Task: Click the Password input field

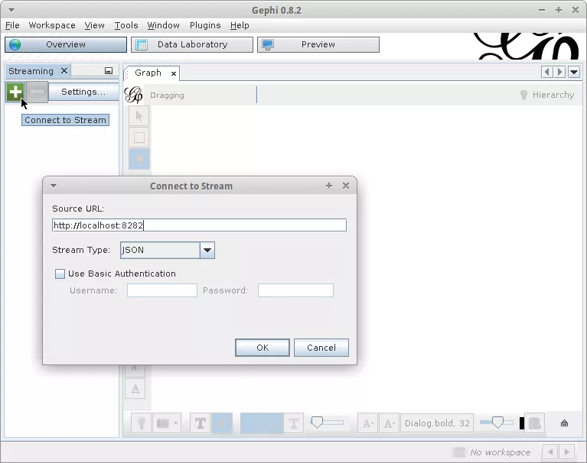Action: 295,290
